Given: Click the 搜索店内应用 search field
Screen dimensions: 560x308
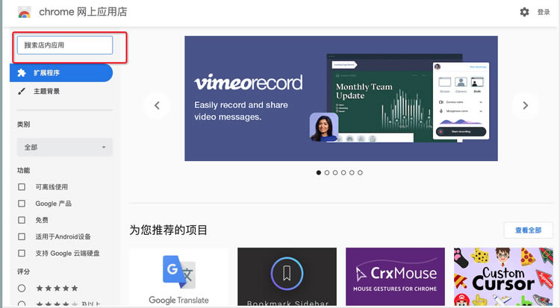Looking at the screenshot, I should 66,45.
